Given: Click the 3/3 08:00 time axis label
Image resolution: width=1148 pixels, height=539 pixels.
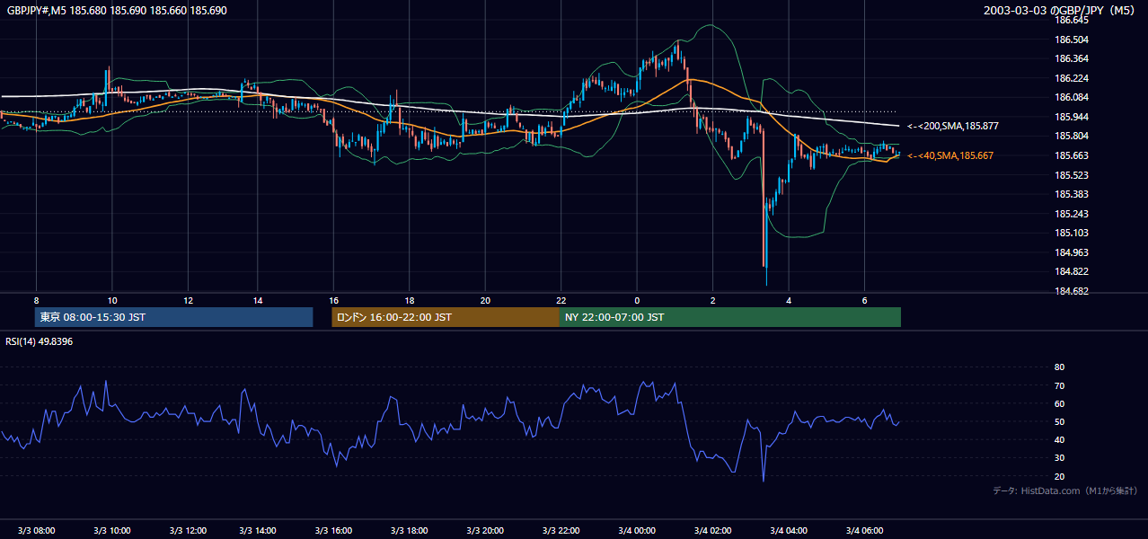Looking at the screenshot, I should 36,530.
